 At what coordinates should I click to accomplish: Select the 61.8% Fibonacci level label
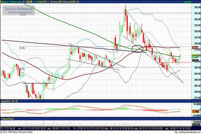(x=22, y=48)
